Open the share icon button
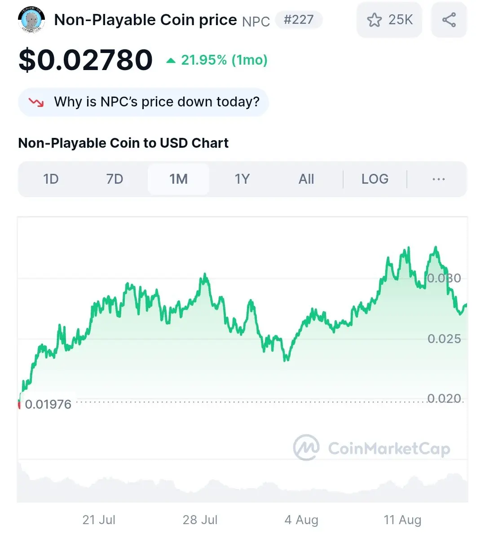This screenshot has width=485, height=534. click(449, 20)
